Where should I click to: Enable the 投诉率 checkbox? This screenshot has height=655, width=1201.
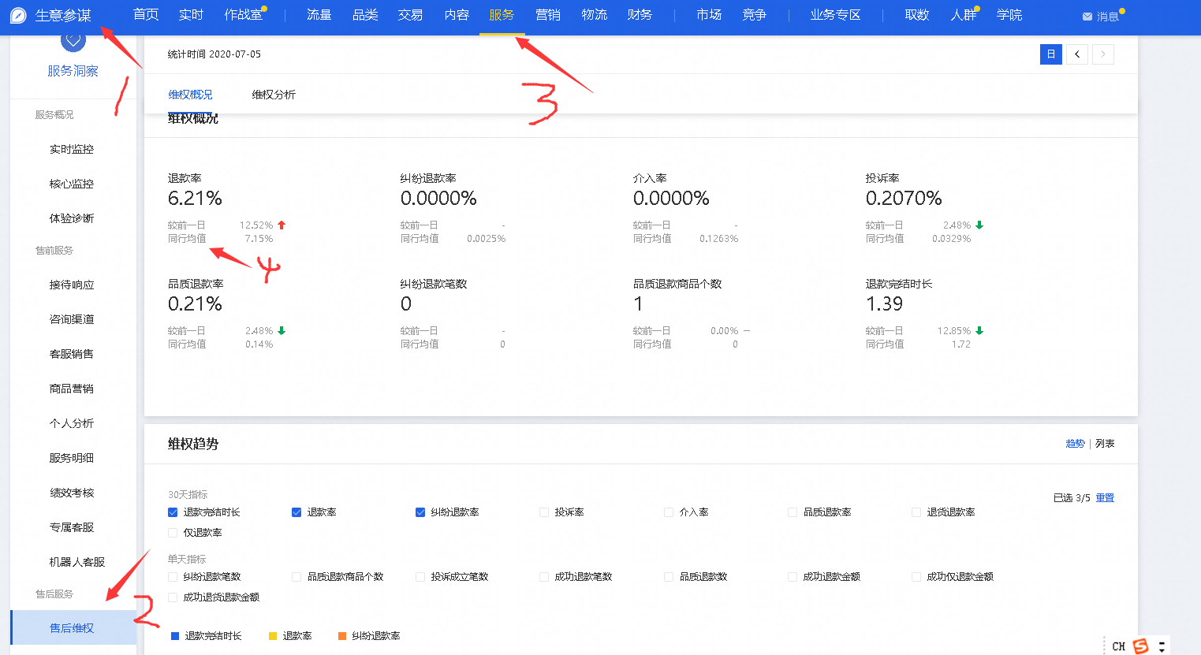point(544,512)
